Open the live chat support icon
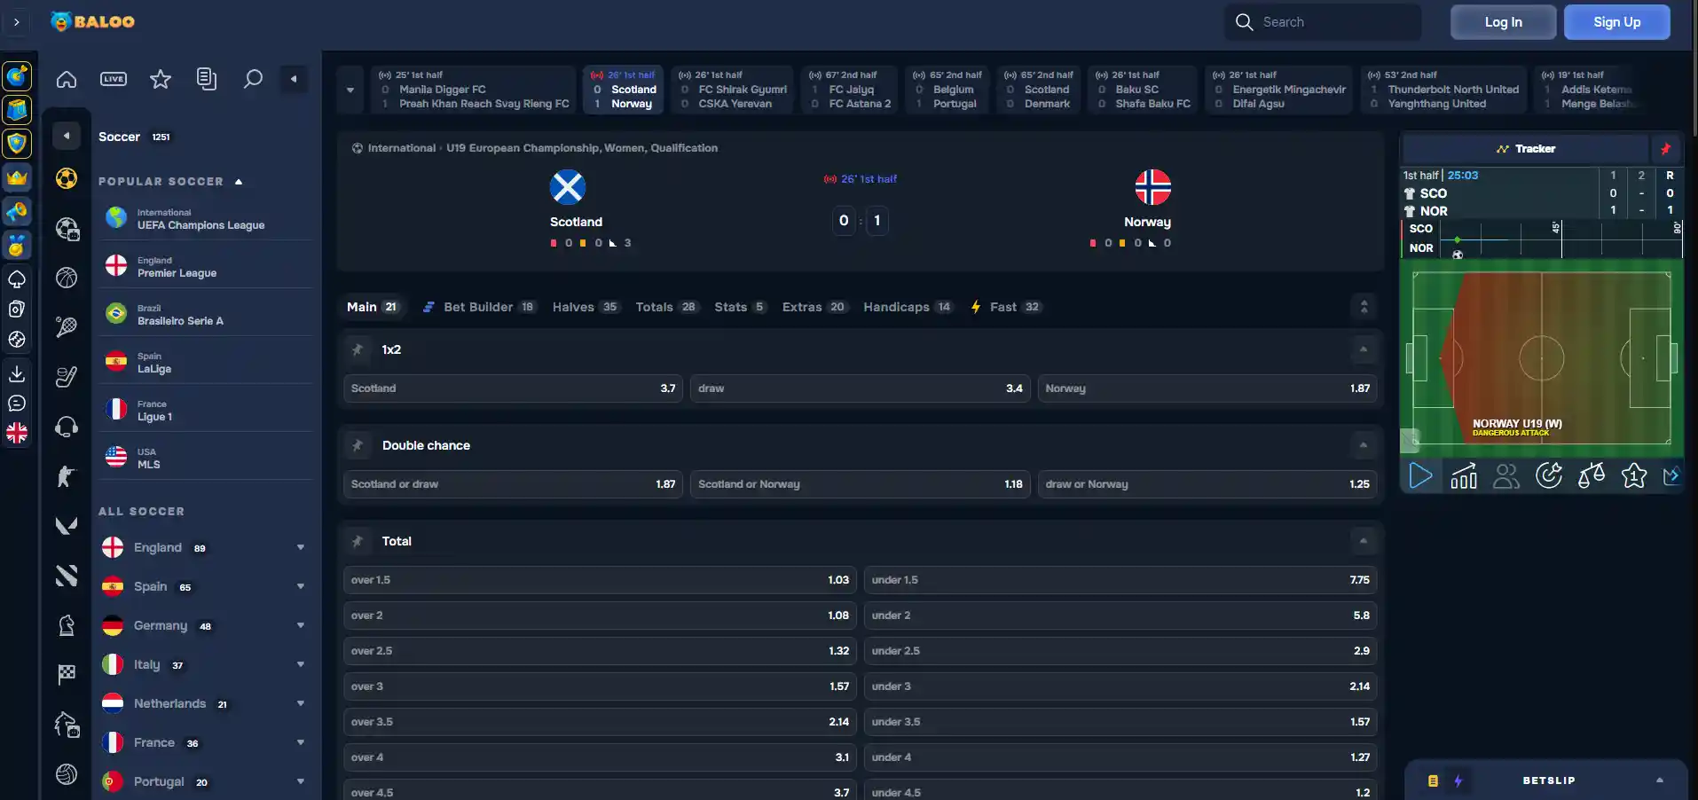The width and height of the screenshot is (1698, 800). pyautogui.click(x=17, y=404)
